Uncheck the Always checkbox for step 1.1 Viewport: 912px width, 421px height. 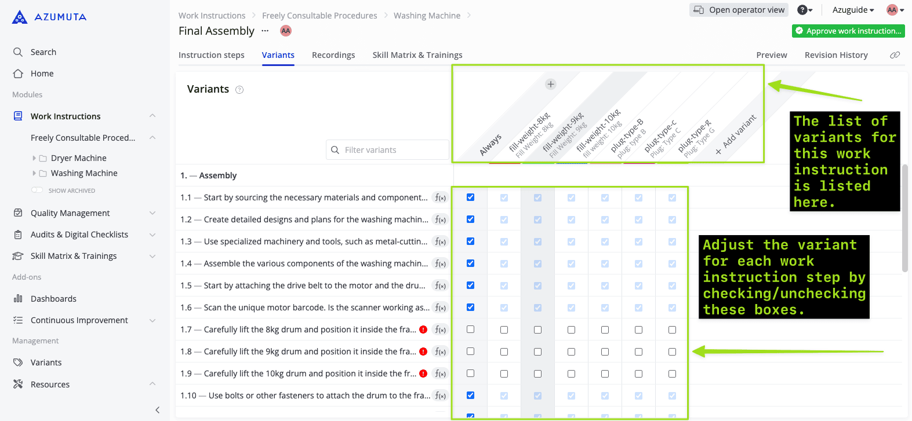(470, 197)
